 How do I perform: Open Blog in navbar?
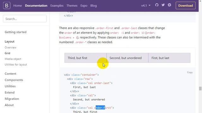coord(93,6)
